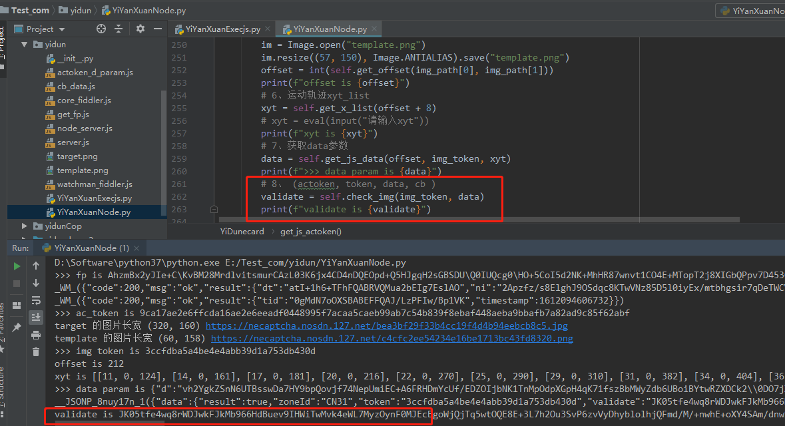The height and width of the screenshot is (426, 785).
Task: Click the Down the Stack Trace arrow
Action: click(x=36, y=283)
